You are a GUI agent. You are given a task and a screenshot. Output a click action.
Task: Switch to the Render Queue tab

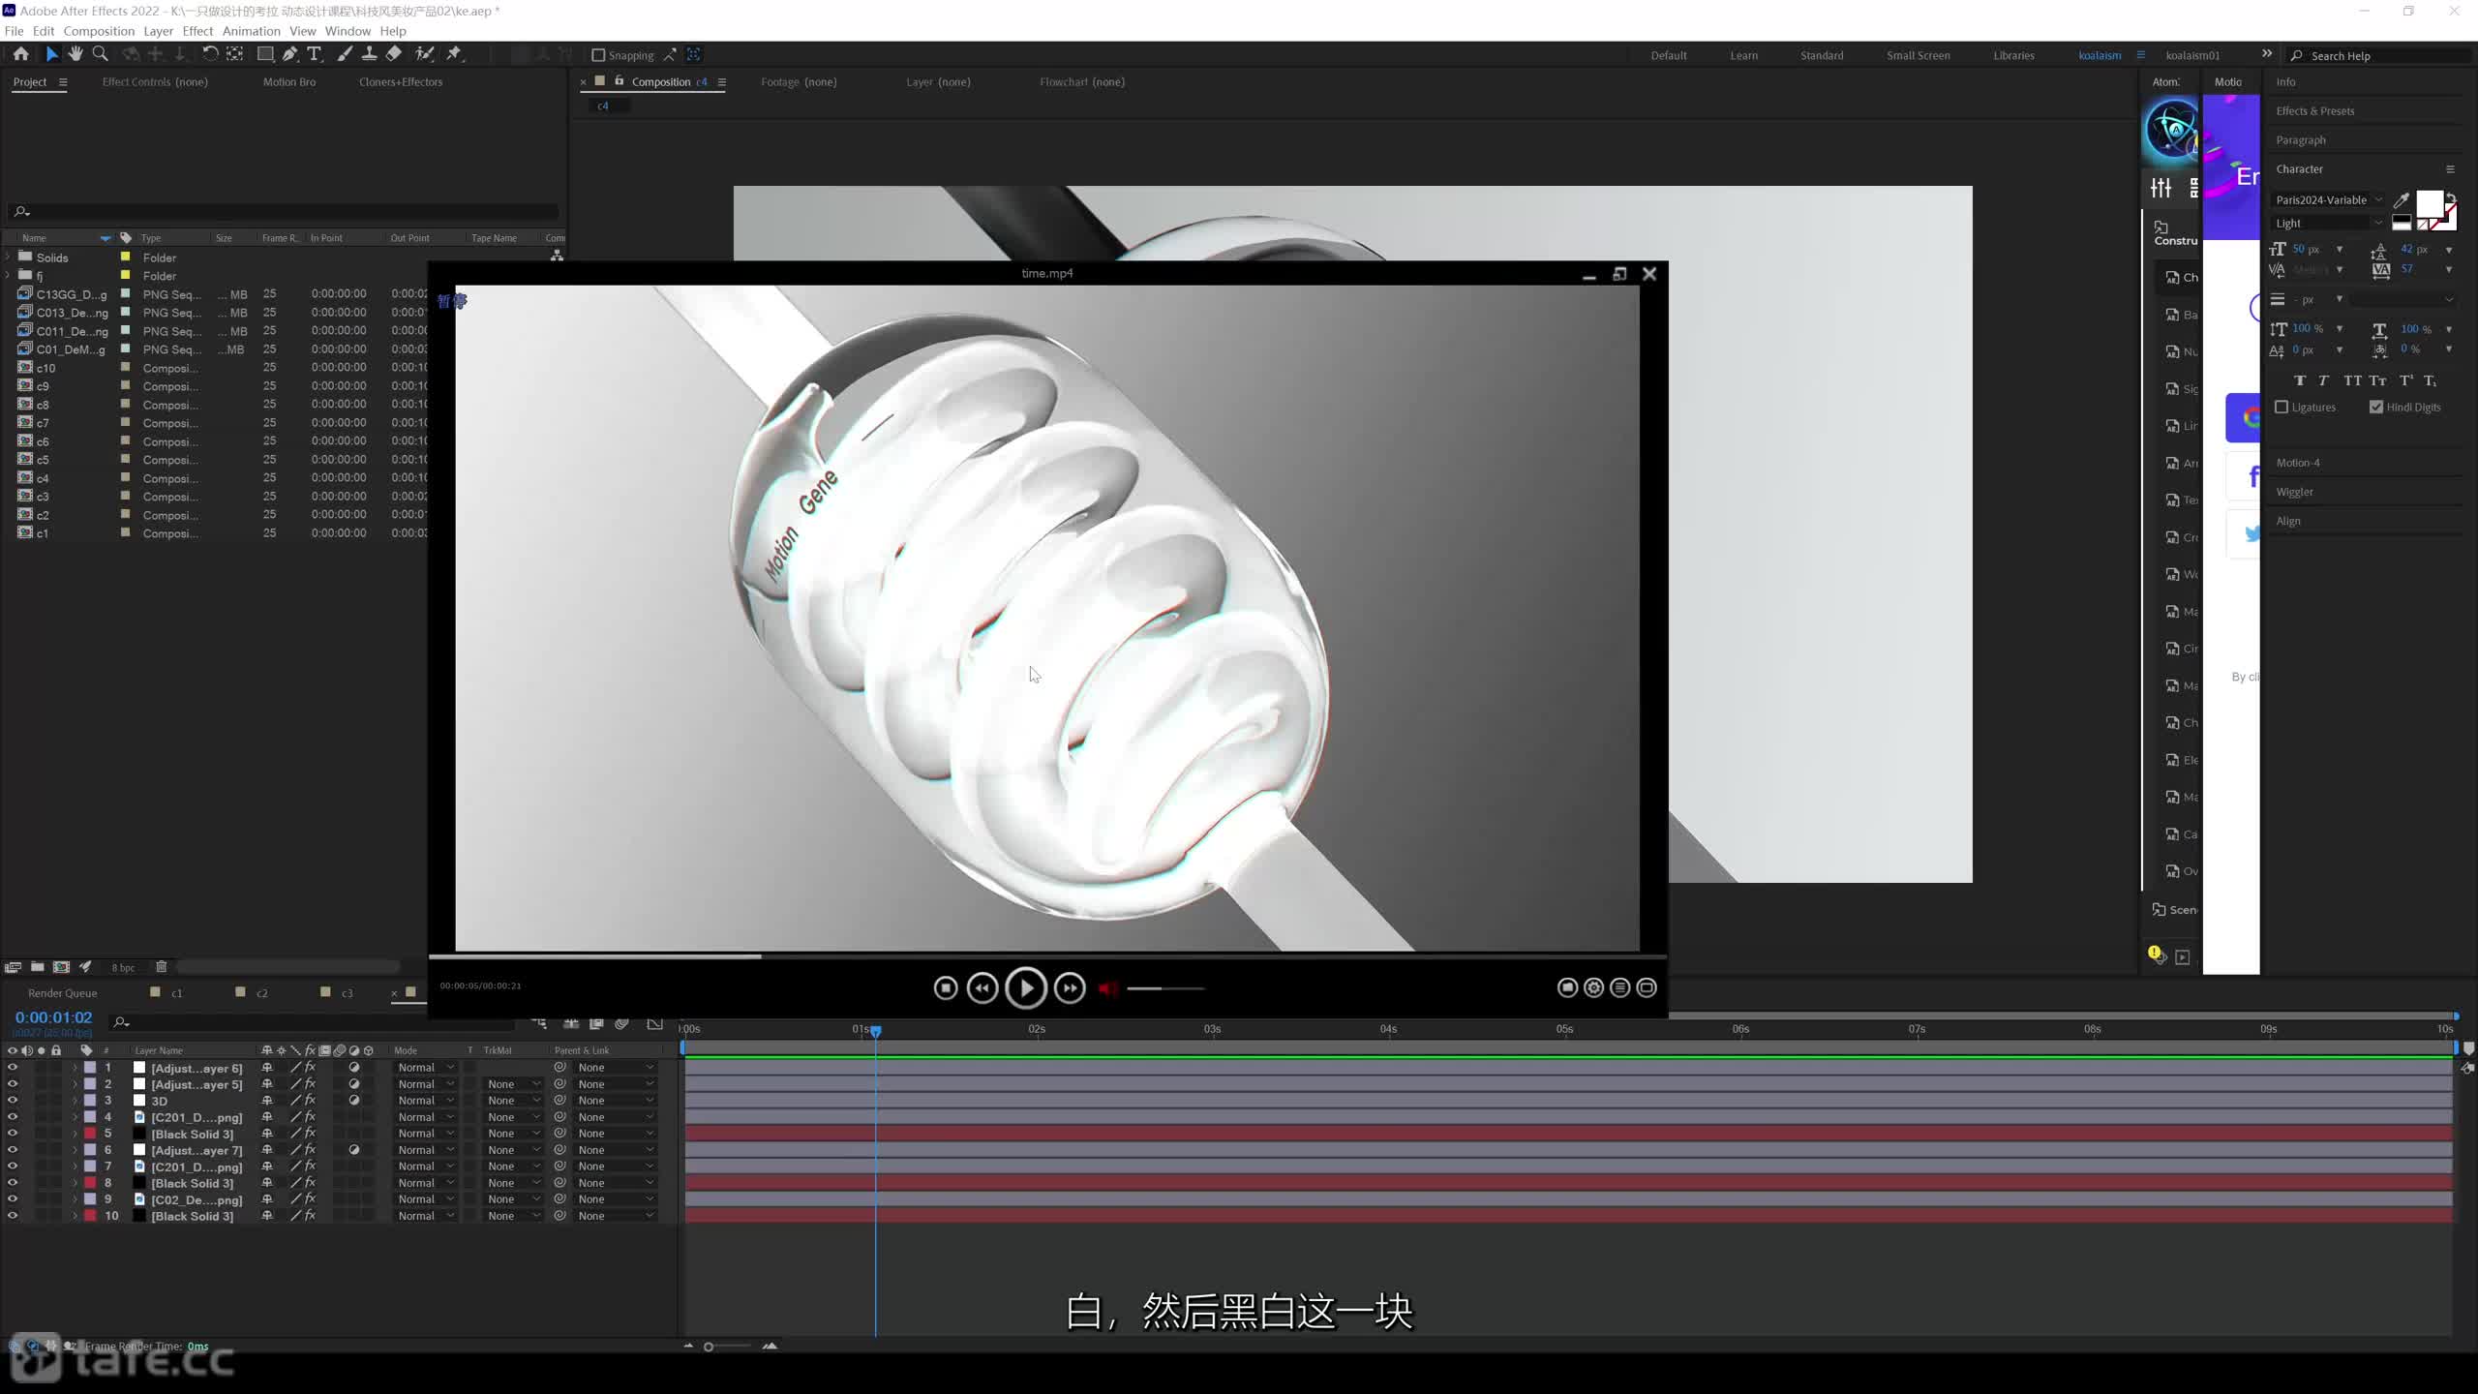(63, 993)
